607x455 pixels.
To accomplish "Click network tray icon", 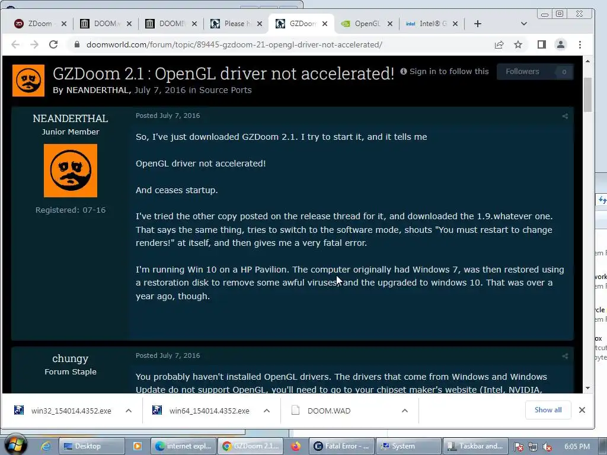I will (x=533, y=447).
